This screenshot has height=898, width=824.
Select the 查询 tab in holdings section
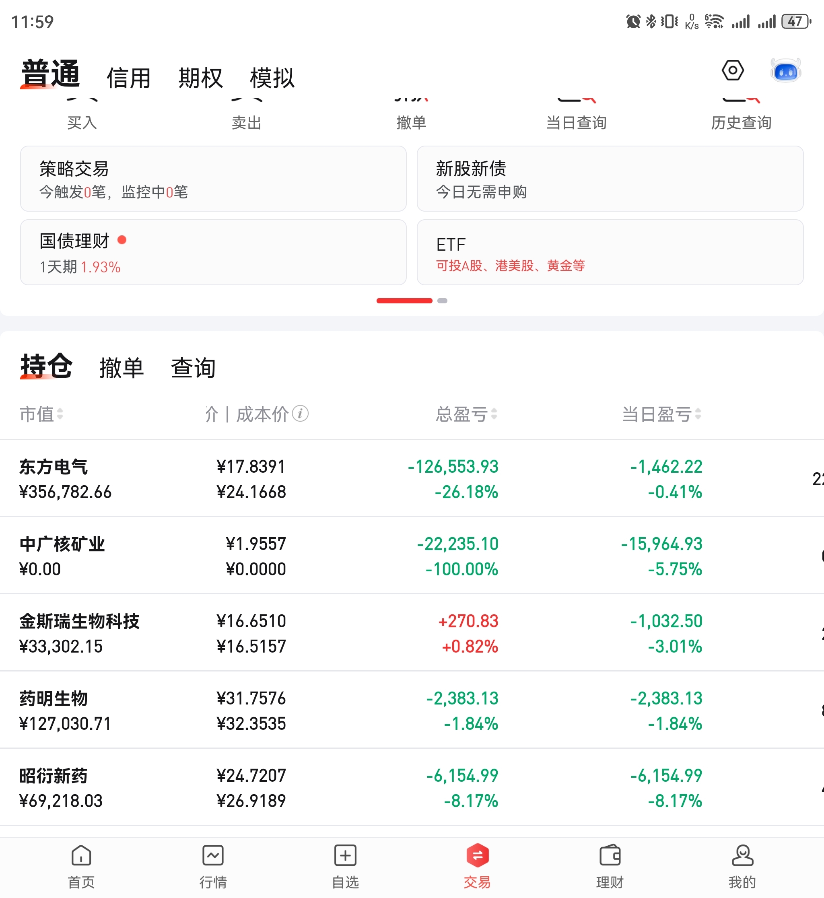[194, 368]
